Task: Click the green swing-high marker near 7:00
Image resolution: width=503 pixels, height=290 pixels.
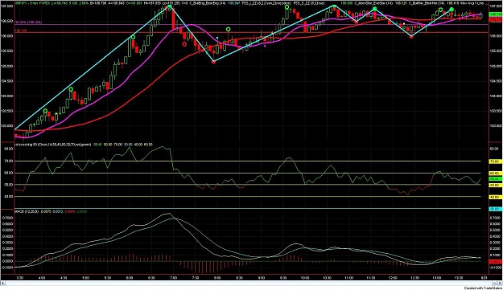Action: point(170,6)
